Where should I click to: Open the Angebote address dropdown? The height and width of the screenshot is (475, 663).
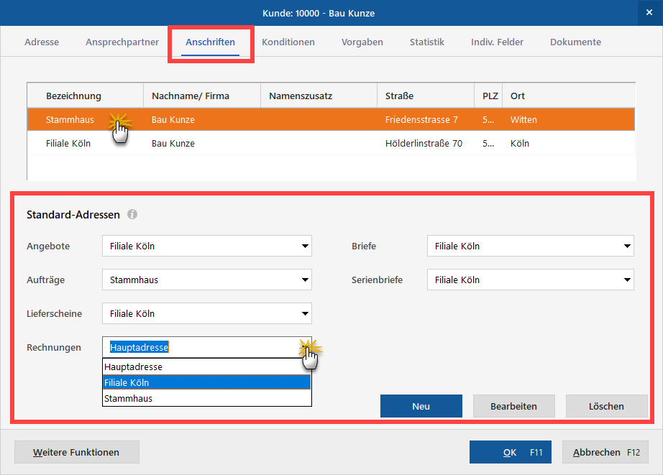pyautogui.click(x=305, y=246)
